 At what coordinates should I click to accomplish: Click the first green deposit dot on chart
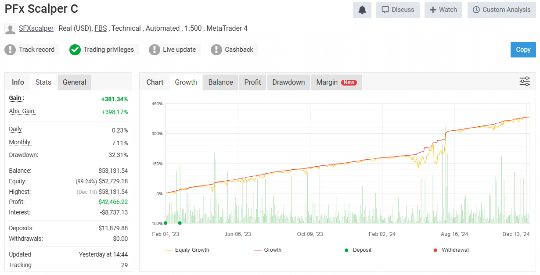(166, 223)
